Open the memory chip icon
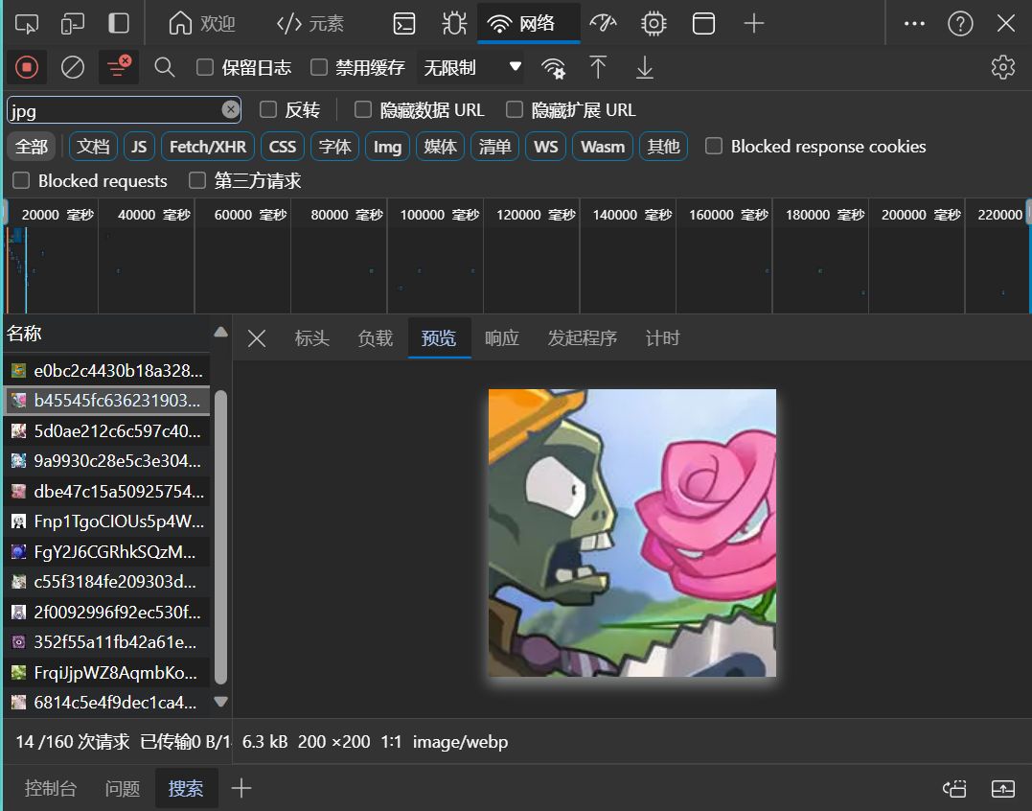 (654, 24)
